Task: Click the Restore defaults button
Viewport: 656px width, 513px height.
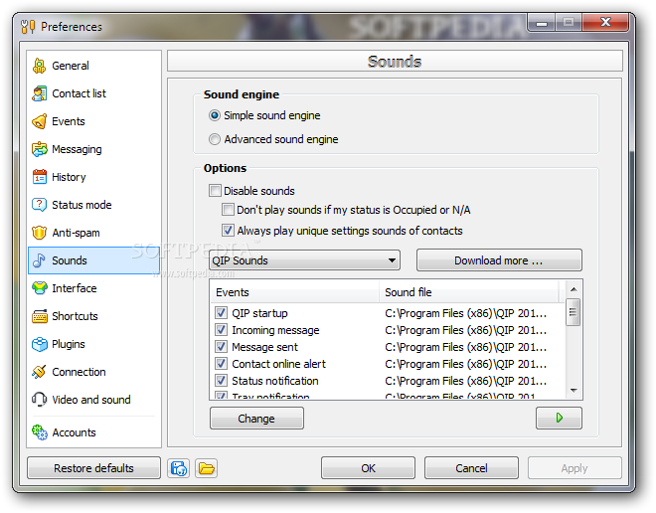Action: pyautogui.click(x=93, y=468)
